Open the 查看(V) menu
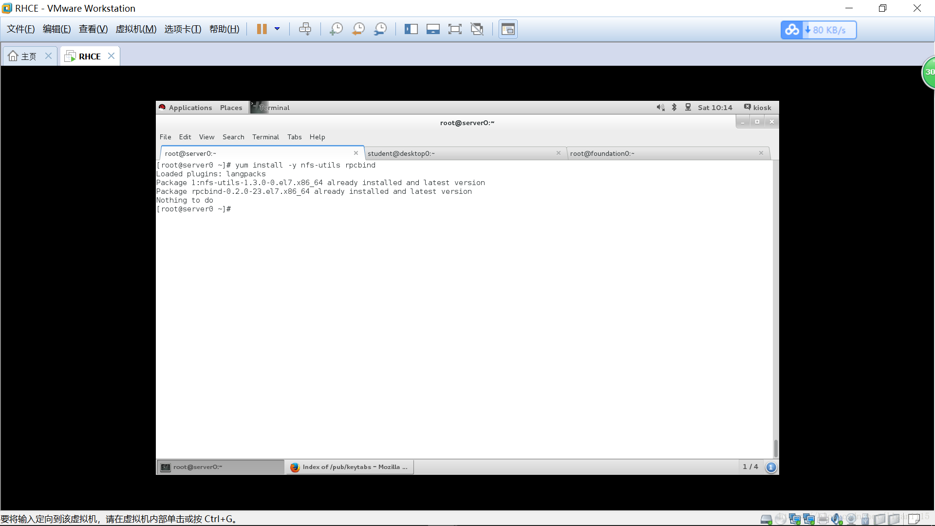 93,29
